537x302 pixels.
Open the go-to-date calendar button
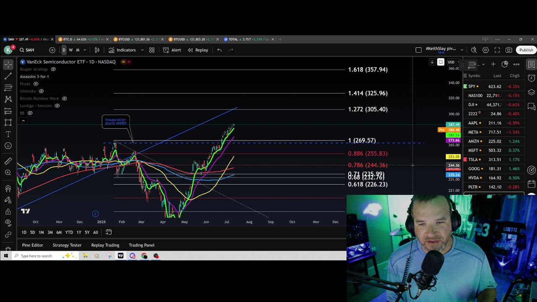point(109,232)
